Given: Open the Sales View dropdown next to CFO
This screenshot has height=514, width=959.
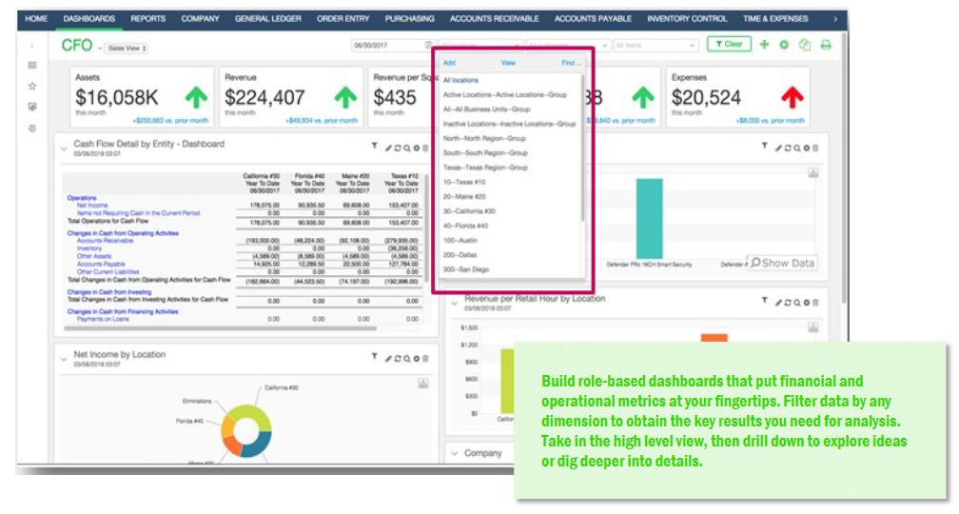Looking at the screenshot, I should point(127,48).
